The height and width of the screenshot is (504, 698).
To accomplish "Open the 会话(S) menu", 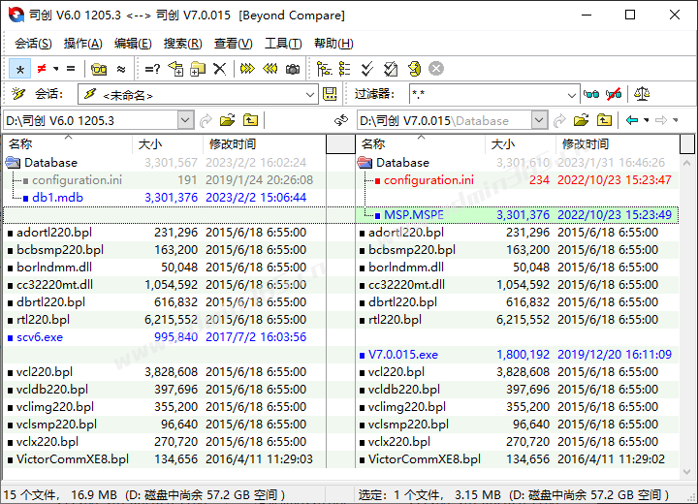I will pyautogui.click(x=33, y=44).
